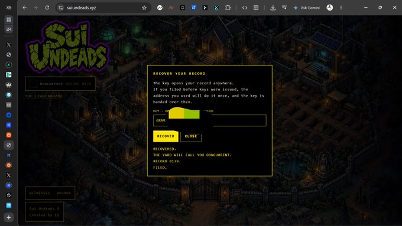Minimize the browser window
Screen dimensions: 402x226
coord(366,8)
